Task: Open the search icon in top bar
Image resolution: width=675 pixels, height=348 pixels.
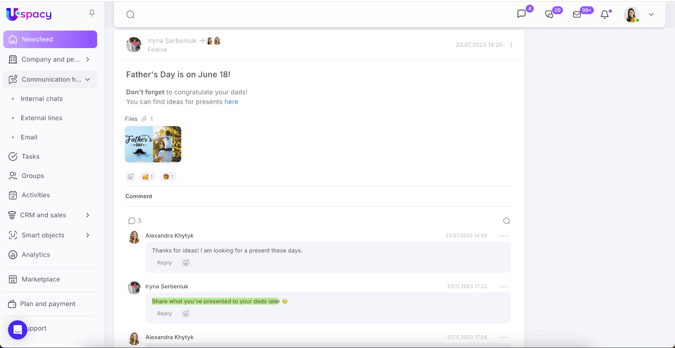Action: point(130,15)
